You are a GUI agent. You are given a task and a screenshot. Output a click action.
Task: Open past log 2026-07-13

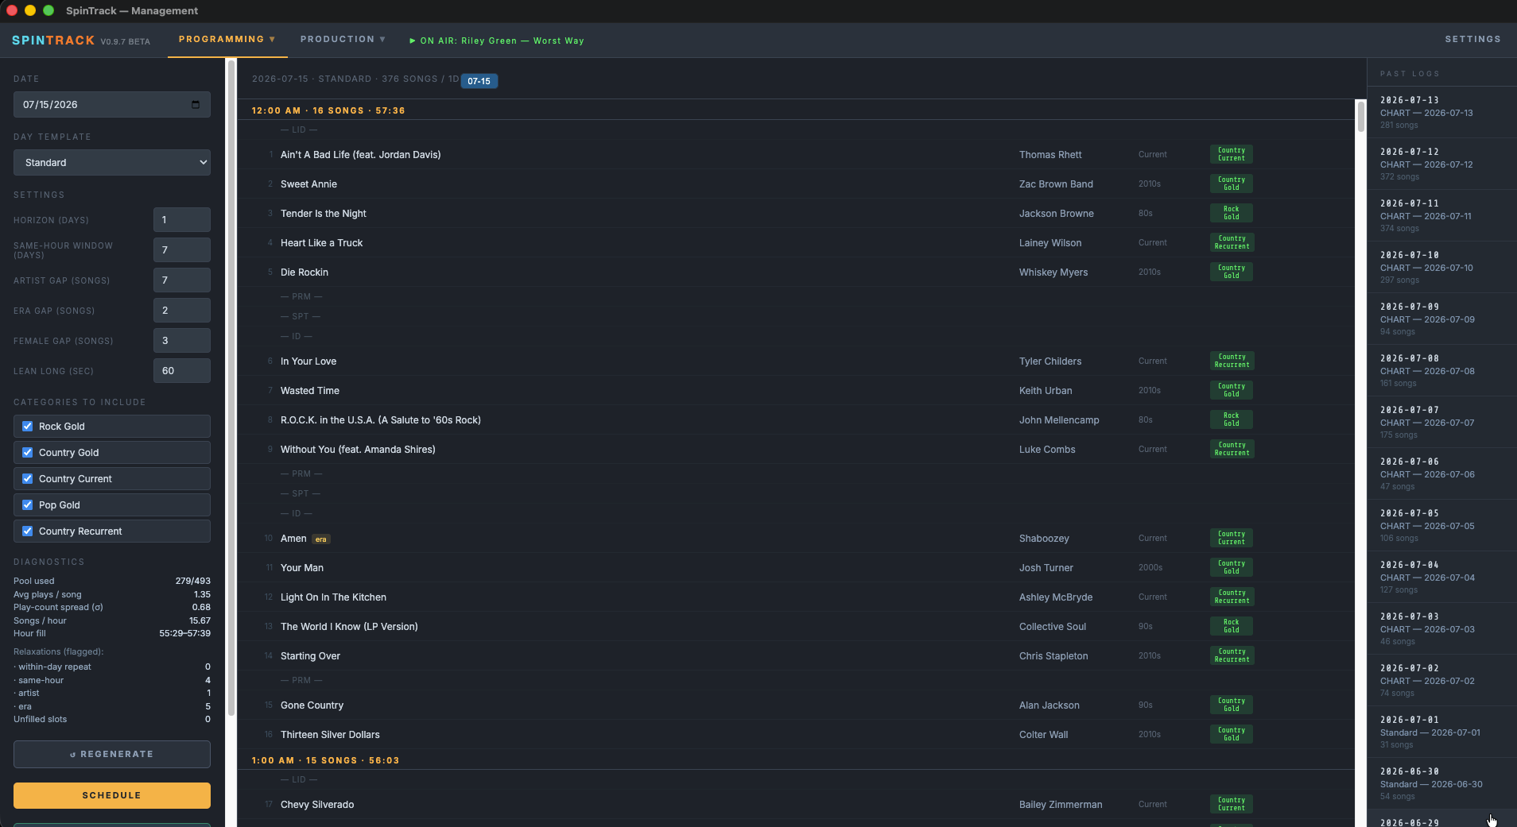click(1441, 112)
